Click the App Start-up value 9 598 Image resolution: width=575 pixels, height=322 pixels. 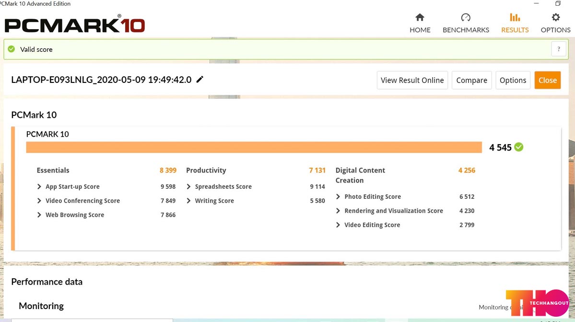[x=168, y=186]
